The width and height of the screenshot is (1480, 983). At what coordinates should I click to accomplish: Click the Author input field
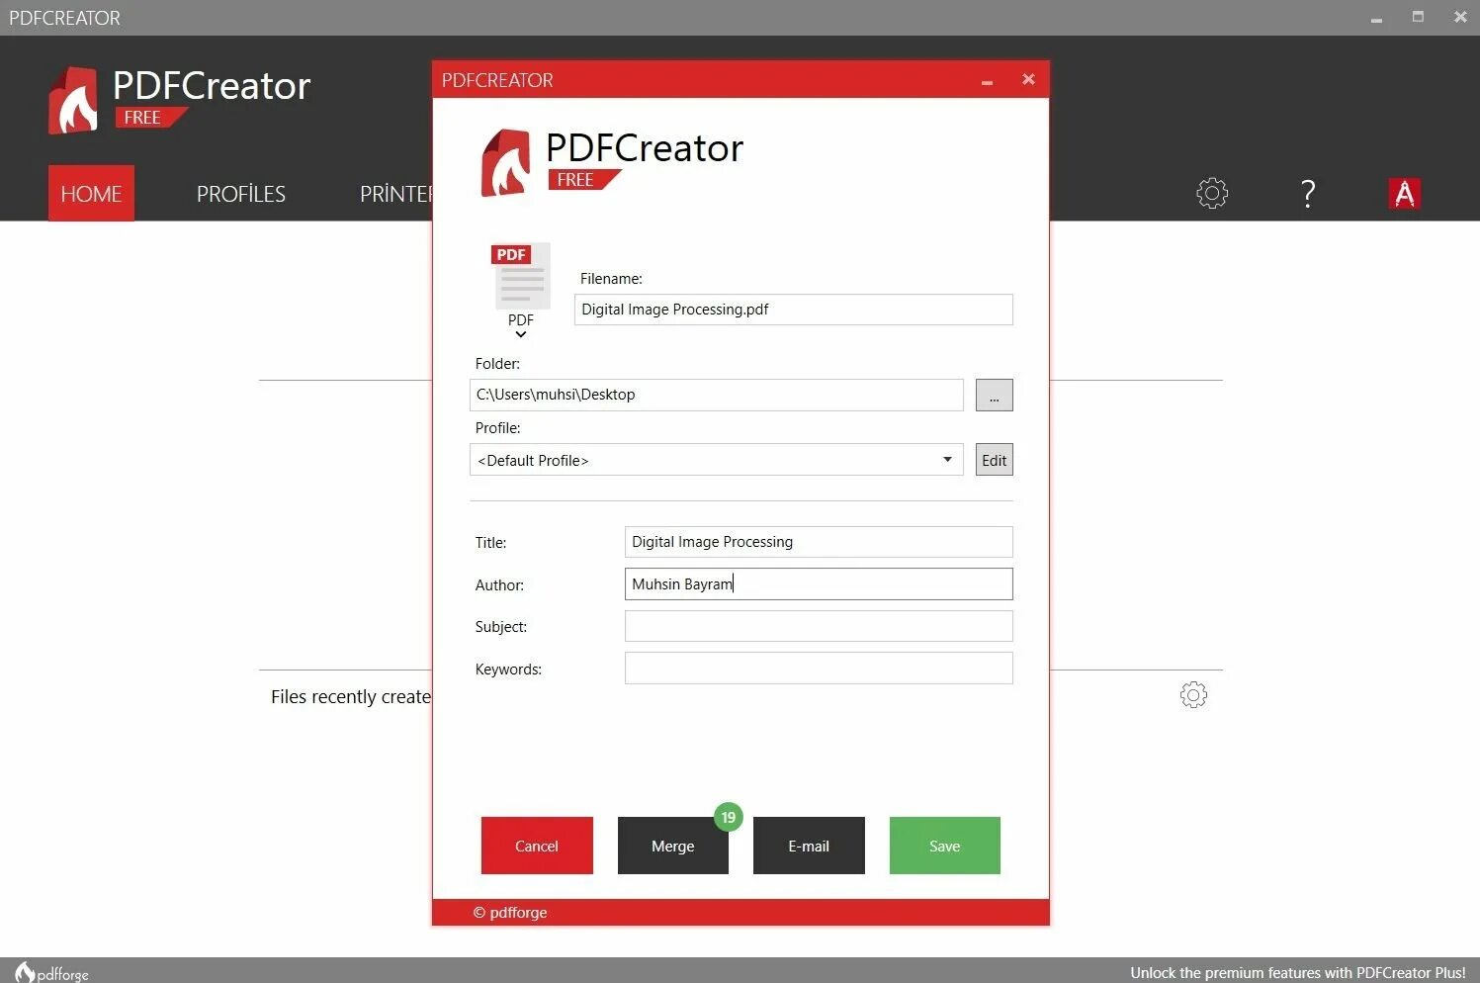[819, 584]
